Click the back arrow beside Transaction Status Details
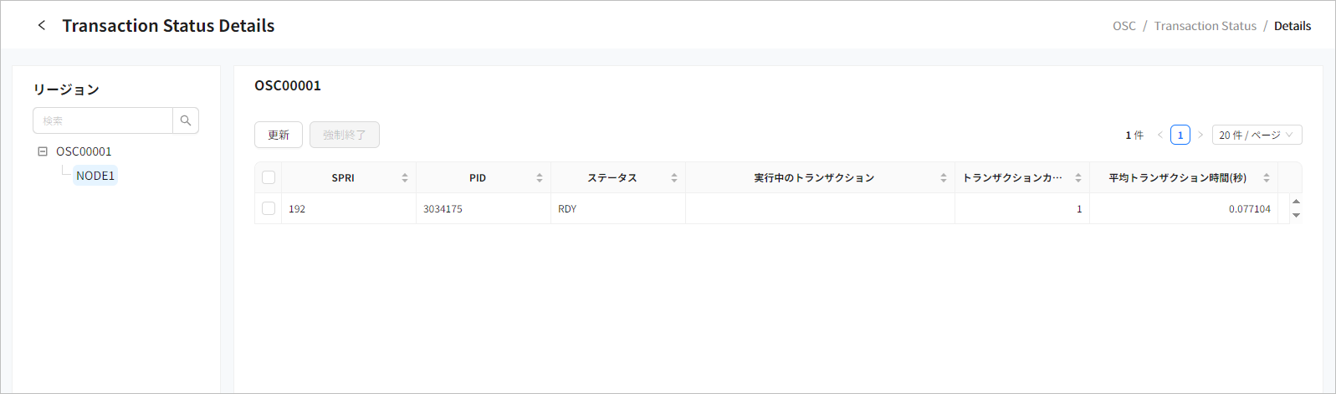 [x=42, y=25]
